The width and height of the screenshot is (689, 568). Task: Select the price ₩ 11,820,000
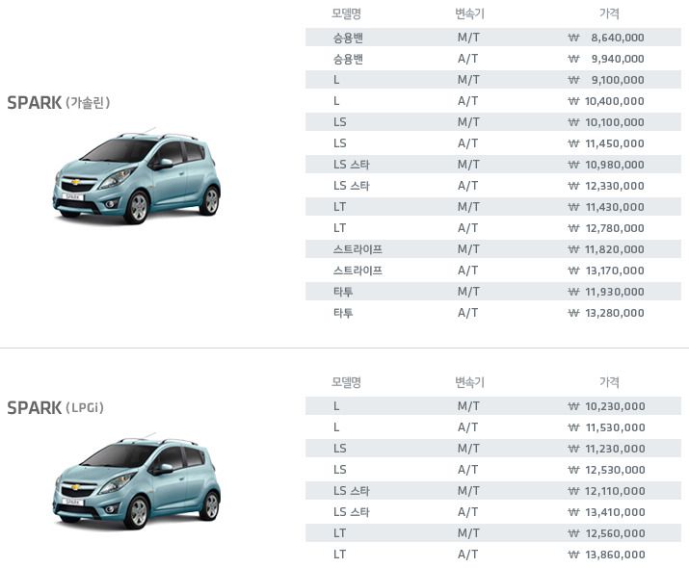pos(606,249)
